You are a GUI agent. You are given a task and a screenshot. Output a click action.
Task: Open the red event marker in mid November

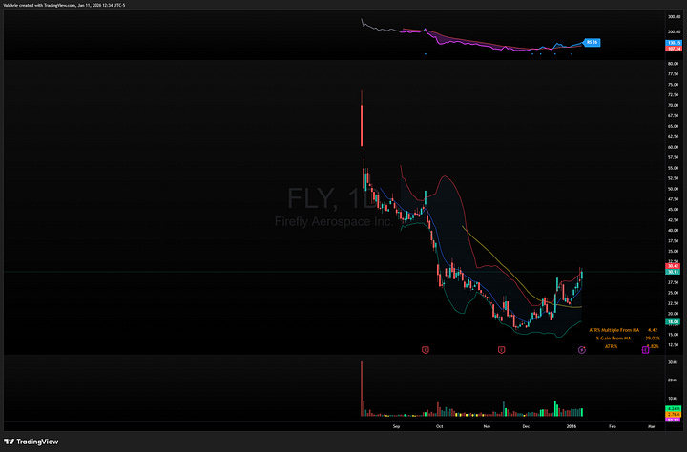click(501, 350)
